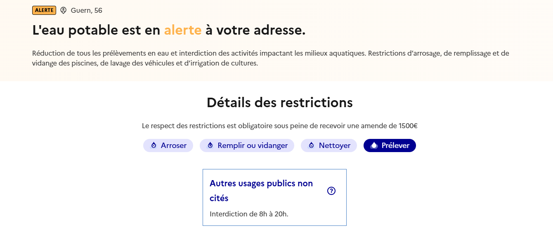Click the droplet icon in Arroser
Viewport: 553px width, 237px height.
click(x=154, y=145)
